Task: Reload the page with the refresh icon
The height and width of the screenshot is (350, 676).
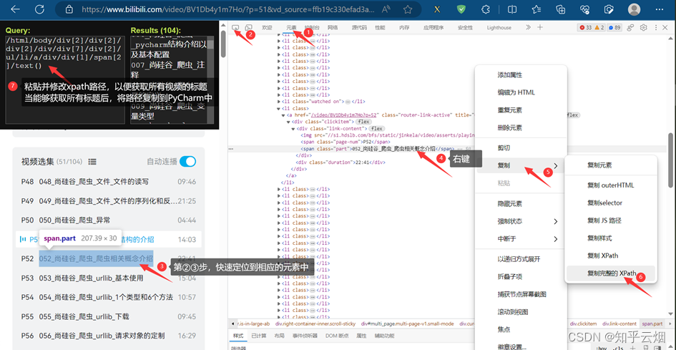Action: coord(39,9)
